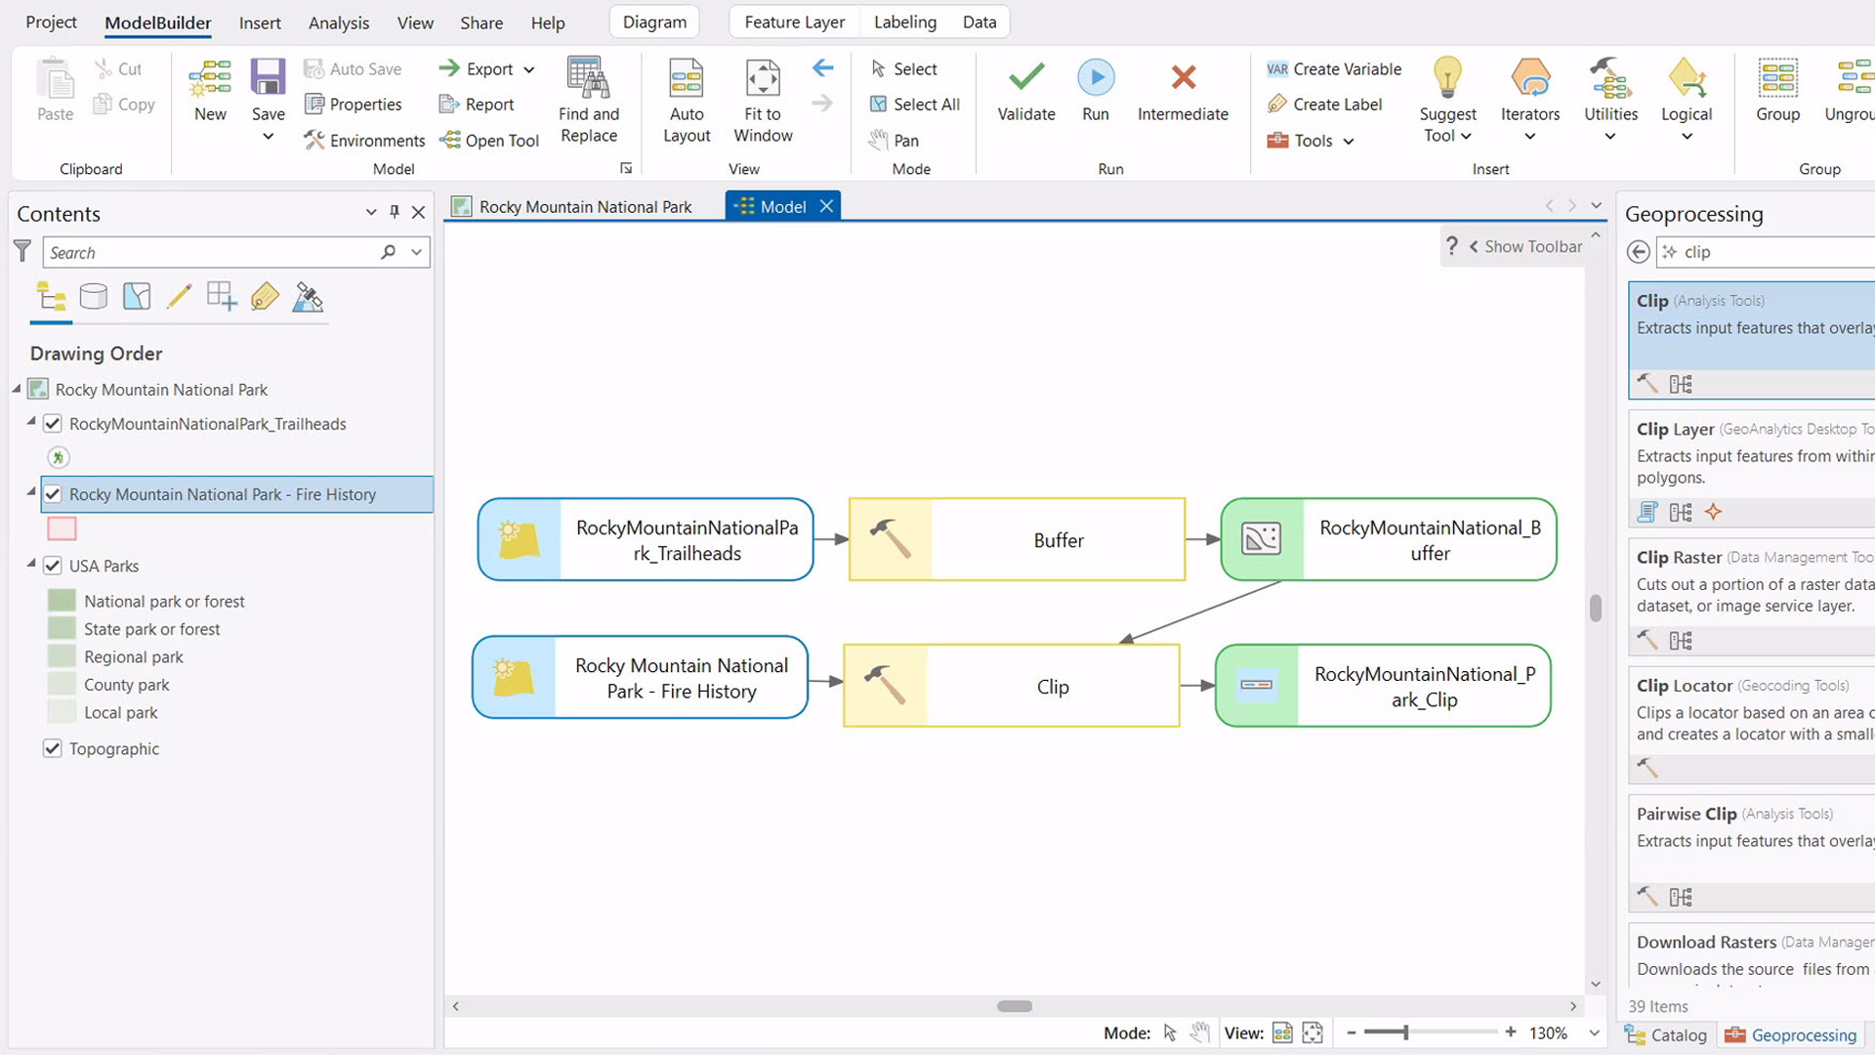Select the List By Data Source icon
The width and height of the screenshot is (1875, 1055).
point(94,296)
